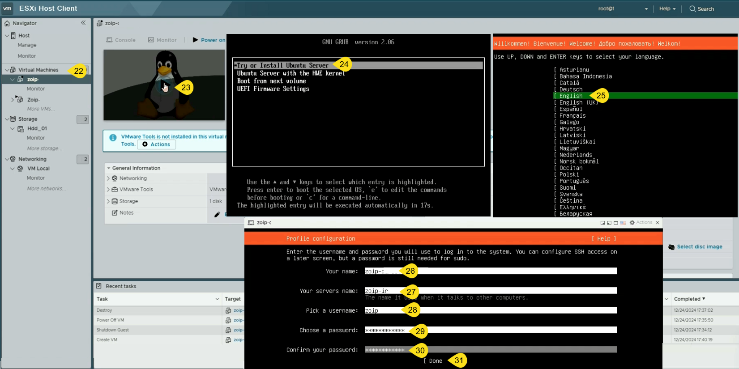Collapse the Networking tree node
This screenshot has height=369, width=739.
pyautogui.click(x=7, y=159)
